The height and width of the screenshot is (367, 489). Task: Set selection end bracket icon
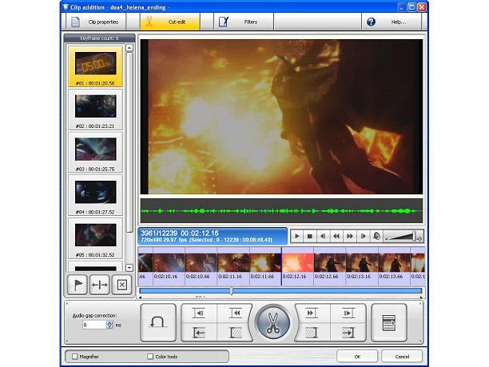pyautogui.click(x=311, y=333)
